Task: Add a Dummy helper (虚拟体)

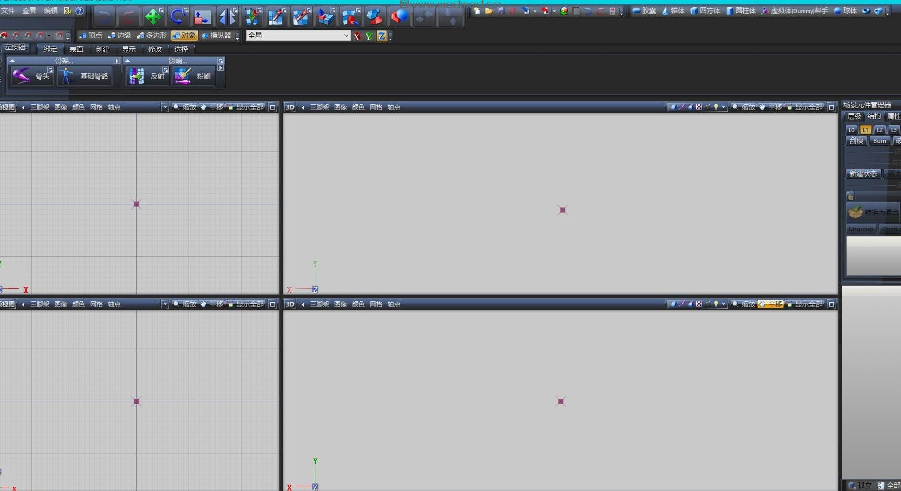Action: (x=795, y=10)
